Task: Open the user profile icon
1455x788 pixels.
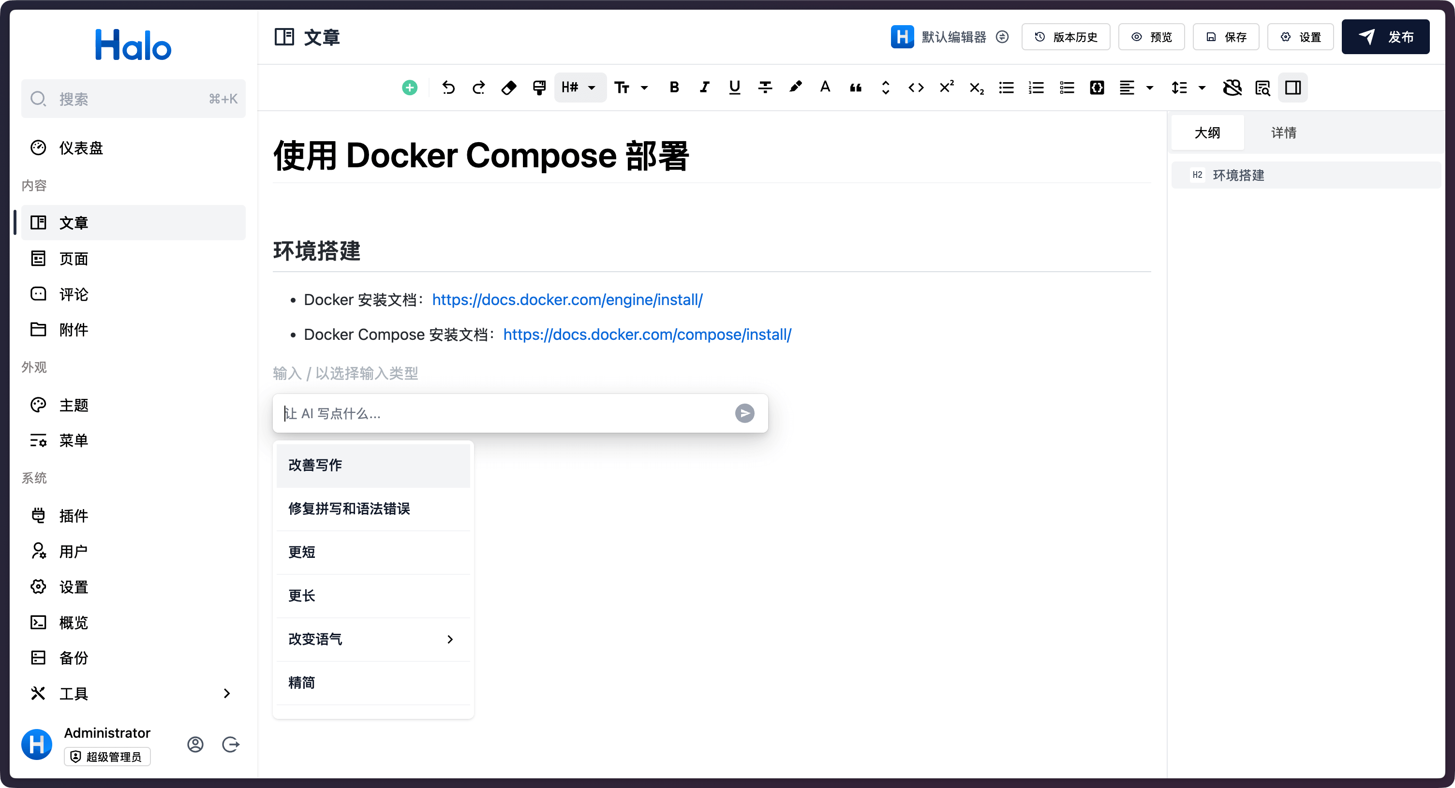Action: point(195,744)
